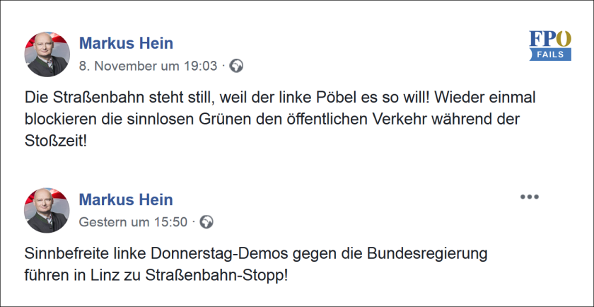Click the gold 'O' in FPÖ logo
Viewport: 594px width, 307px height.
(564, 39)
